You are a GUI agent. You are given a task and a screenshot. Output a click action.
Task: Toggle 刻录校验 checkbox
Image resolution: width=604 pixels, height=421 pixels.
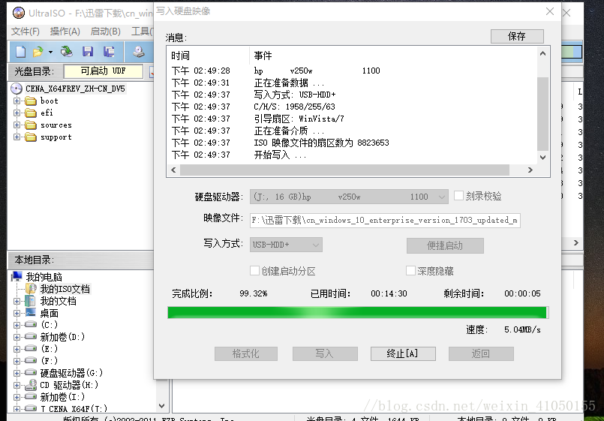[x=458, y=196]
